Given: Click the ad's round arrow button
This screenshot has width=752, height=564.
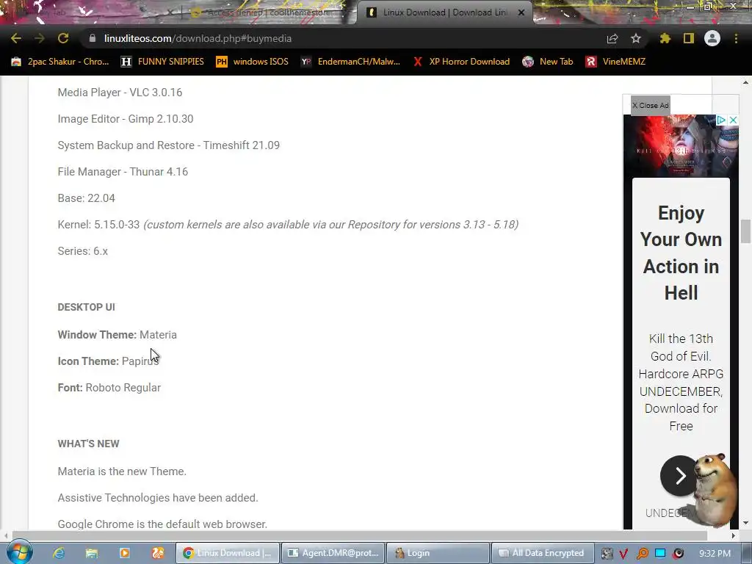Looking at the screenshot, I should click(679, 476).
